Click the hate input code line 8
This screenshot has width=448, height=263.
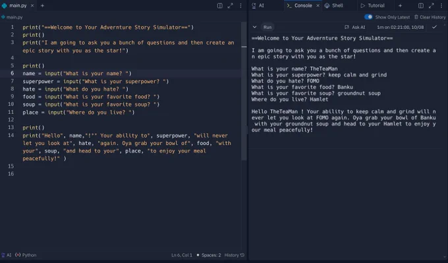(x=76, y=89)
